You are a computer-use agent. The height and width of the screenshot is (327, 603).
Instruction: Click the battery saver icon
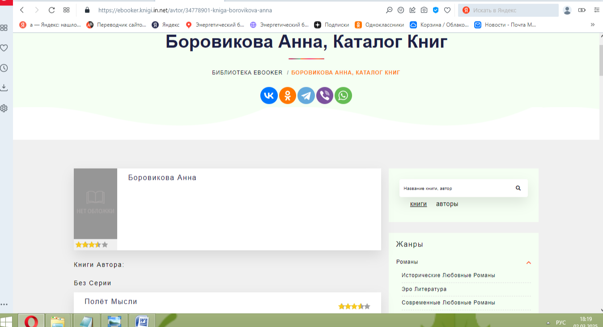tap(582, 10)
